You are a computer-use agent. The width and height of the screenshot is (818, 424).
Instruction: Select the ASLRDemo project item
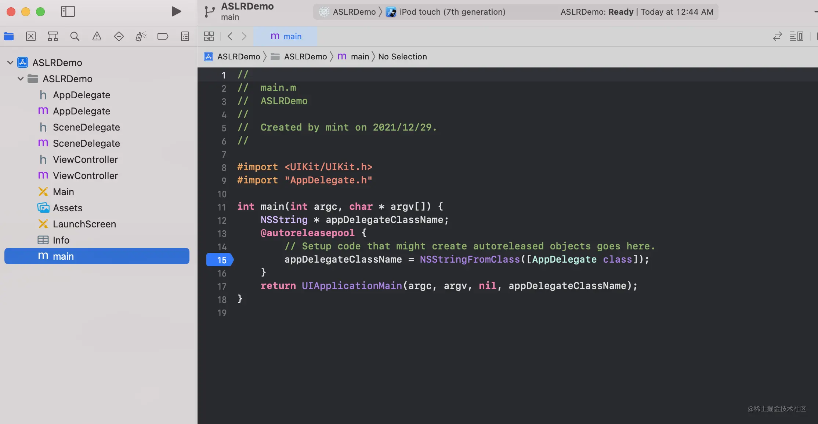pos(57,63)
